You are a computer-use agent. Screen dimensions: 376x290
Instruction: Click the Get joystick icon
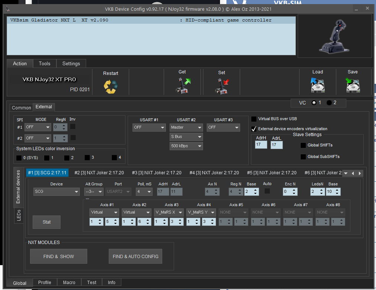point(182,86)
